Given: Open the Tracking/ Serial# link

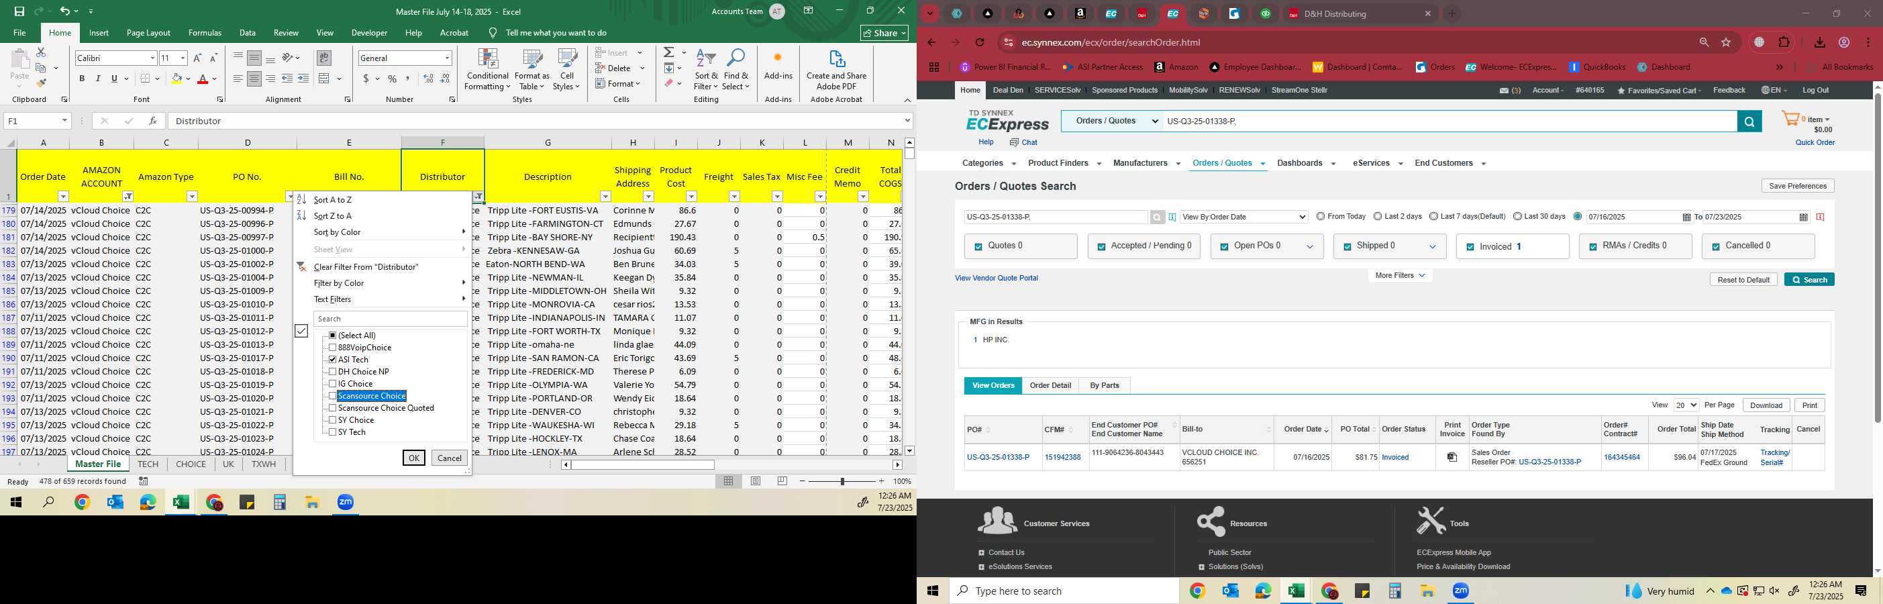Looking at the screenshot, I should 1775,458.
